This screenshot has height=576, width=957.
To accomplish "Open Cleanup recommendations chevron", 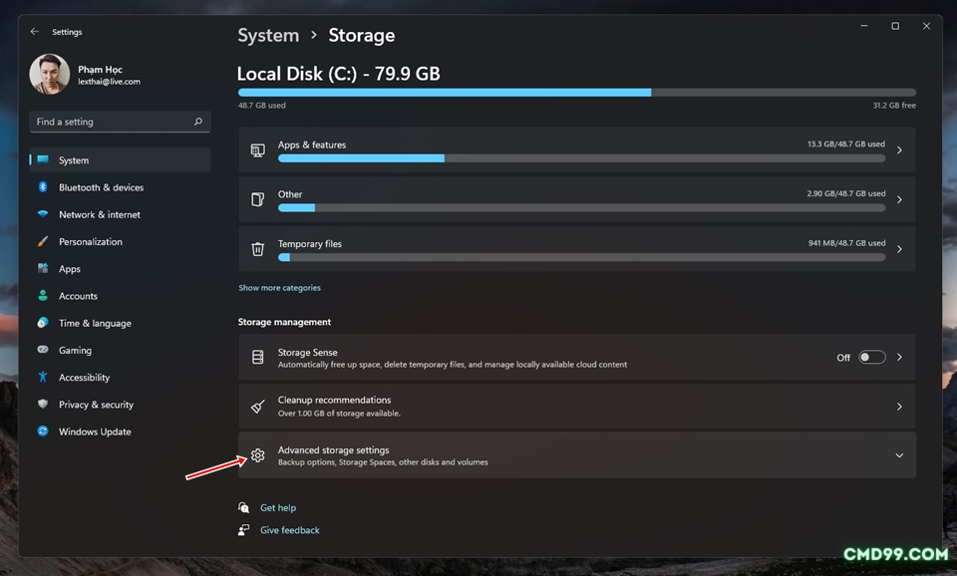I will pyautogui.click(x=899, y=407).
